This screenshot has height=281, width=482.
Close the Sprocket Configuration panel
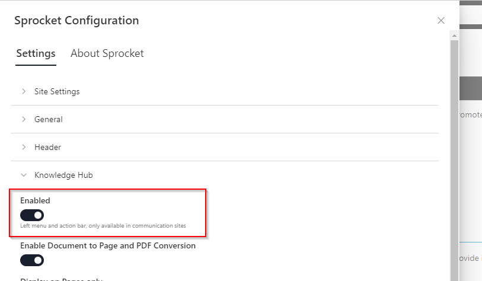(440, 21)
